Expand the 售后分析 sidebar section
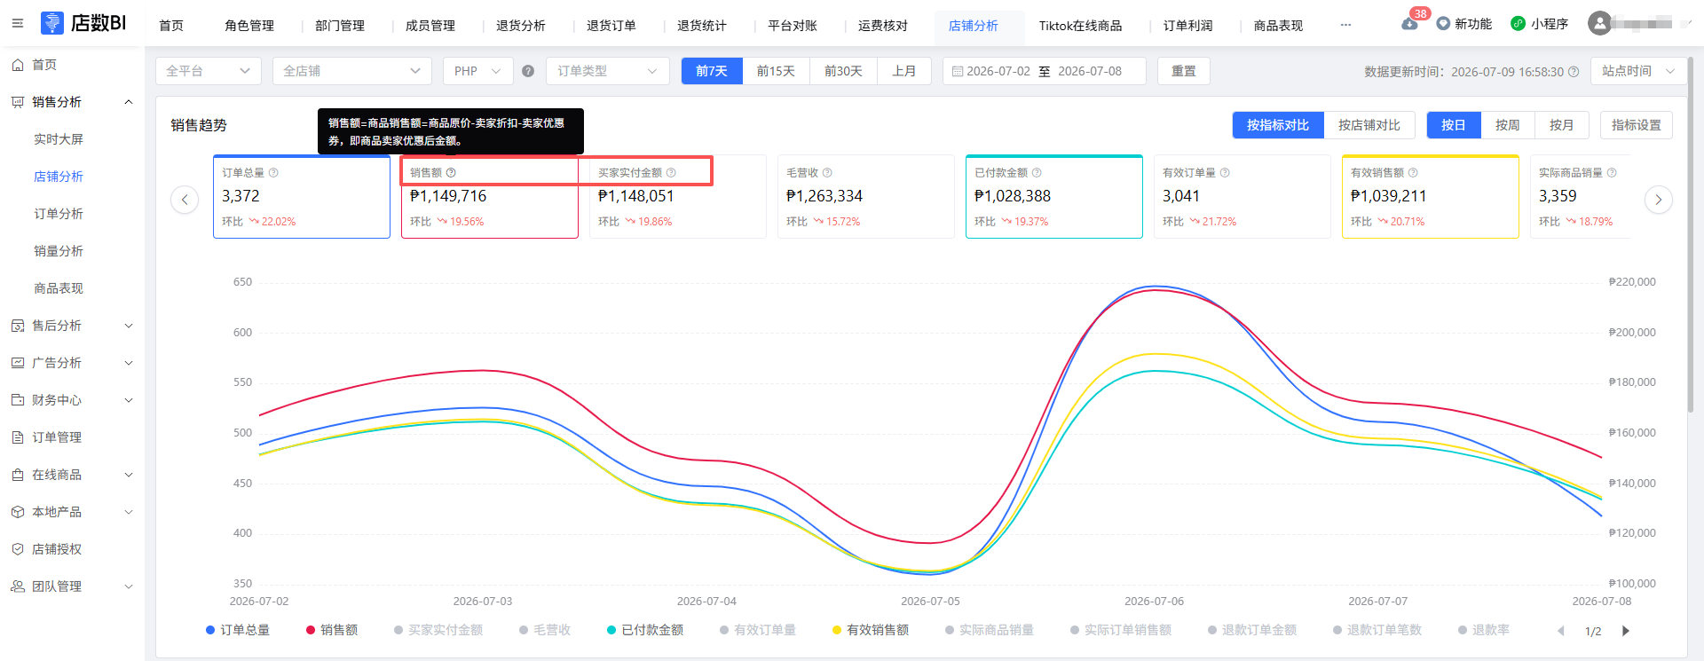Image resolution: width=1704 pixels, height=661 pixels. 72,326
